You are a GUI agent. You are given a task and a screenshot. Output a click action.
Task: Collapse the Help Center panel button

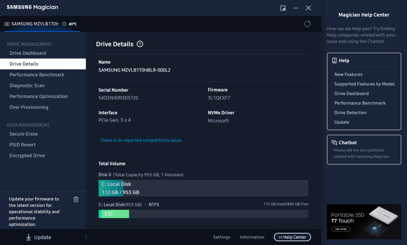click(292, 237)
